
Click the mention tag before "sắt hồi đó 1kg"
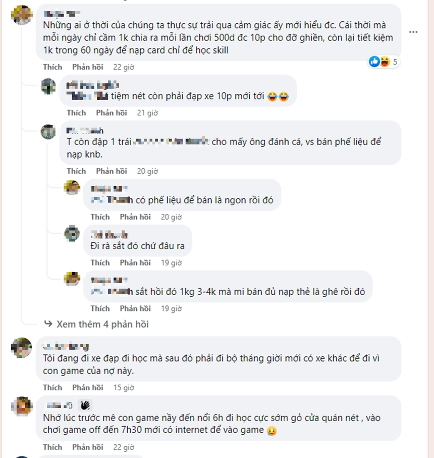pyautogui.click(x=112, y=292)
